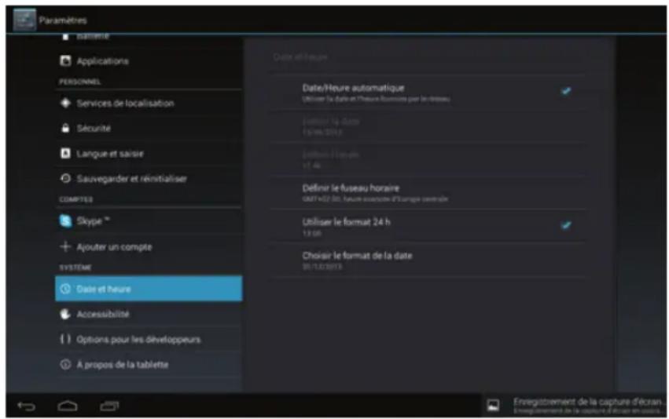Tap the Skype account icon
Viewport: 669px width, 419px height.
(65, 221)
